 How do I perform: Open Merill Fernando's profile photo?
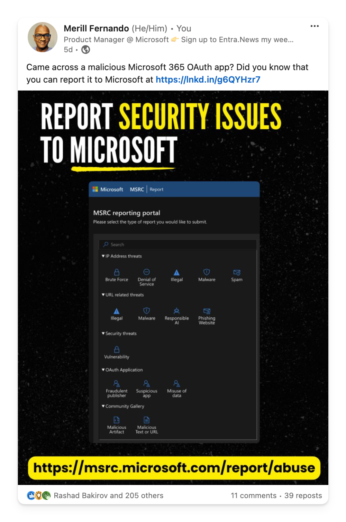click(43, 37)
